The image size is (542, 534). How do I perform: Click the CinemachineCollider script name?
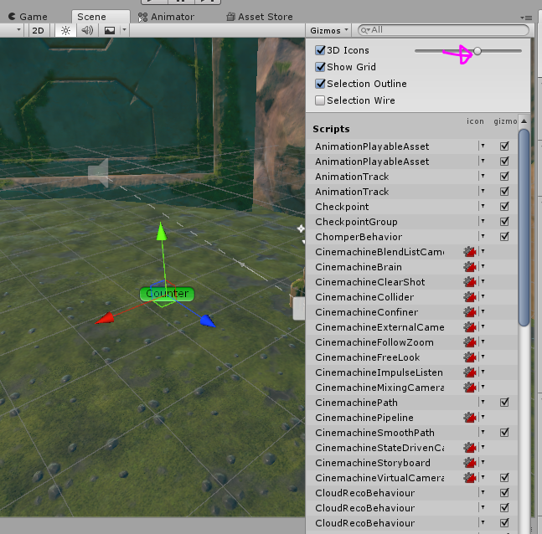(x=364, y=296)
